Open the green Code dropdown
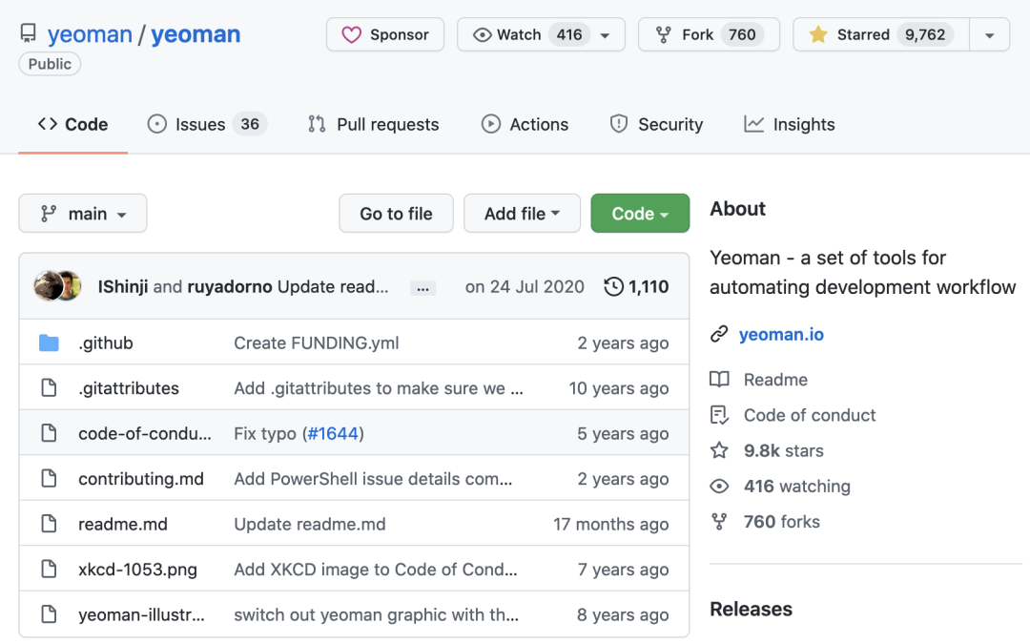Image resolution: width=1030 pixels, height=644 pixels. click(x=640, y=214)
